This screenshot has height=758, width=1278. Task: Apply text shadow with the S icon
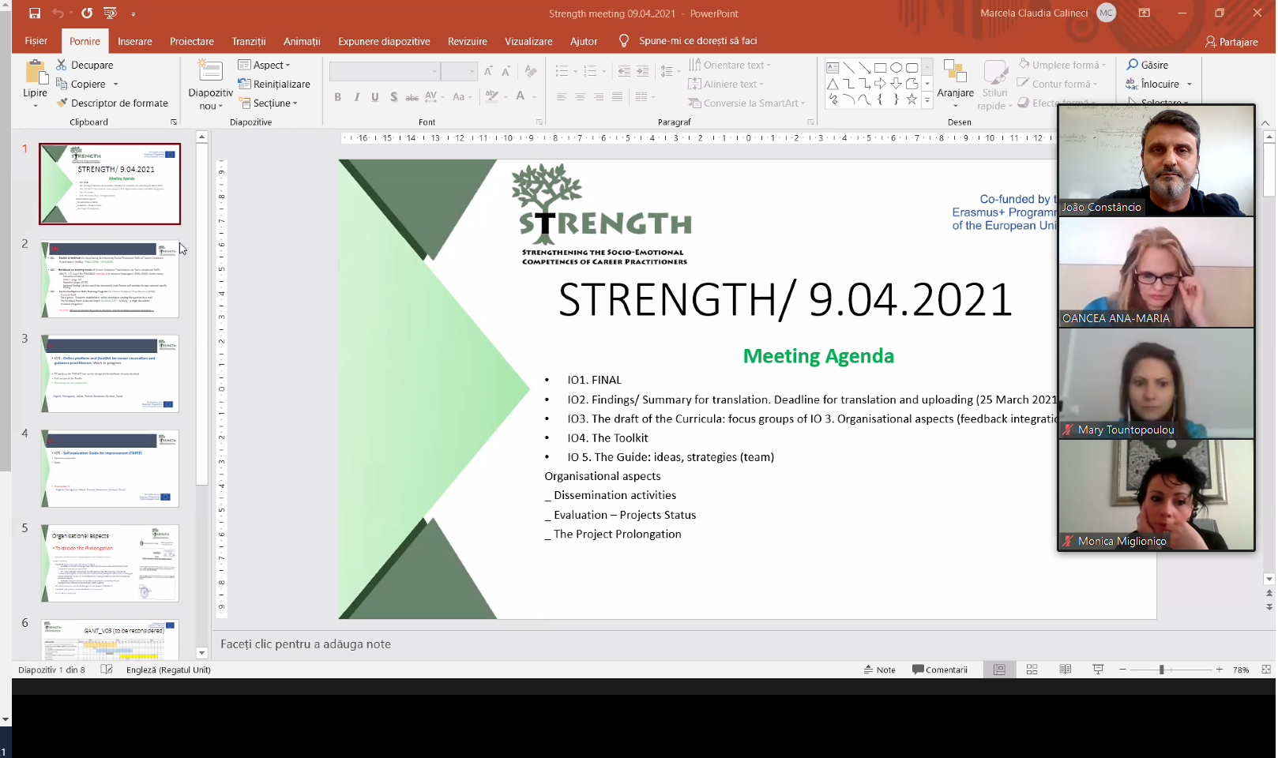point(393,96)
